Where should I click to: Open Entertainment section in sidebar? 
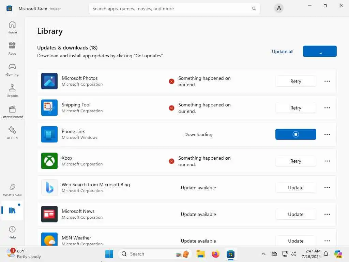tap(12, 112)
